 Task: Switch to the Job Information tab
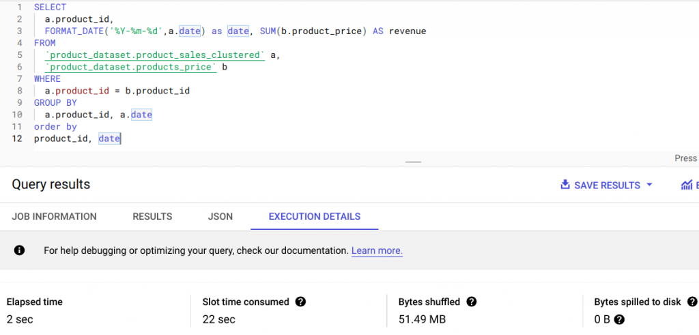tap(54, 216)
